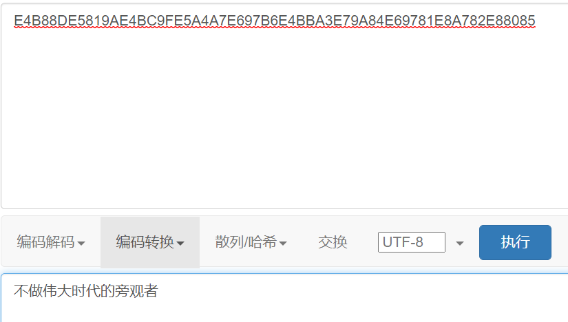568x322 pixels.
Task: Click the word 伟大 in output text
Action: 57,291
